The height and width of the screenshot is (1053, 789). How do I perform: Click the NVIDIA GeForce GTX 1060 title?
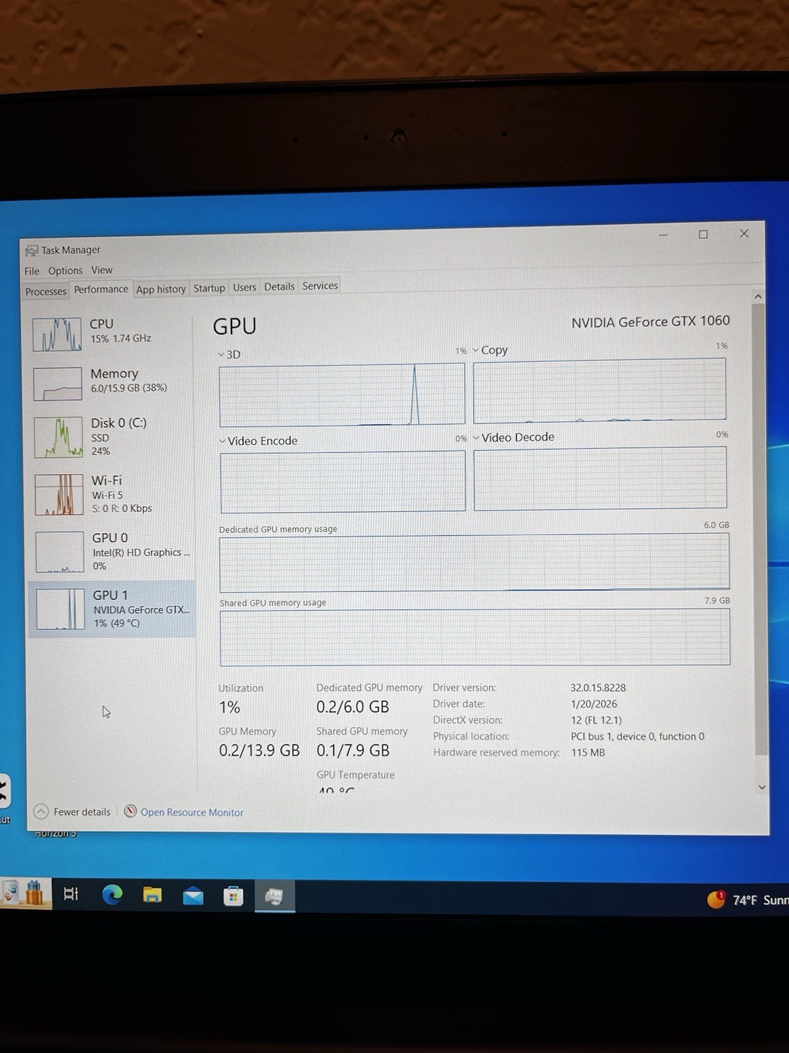650,321
